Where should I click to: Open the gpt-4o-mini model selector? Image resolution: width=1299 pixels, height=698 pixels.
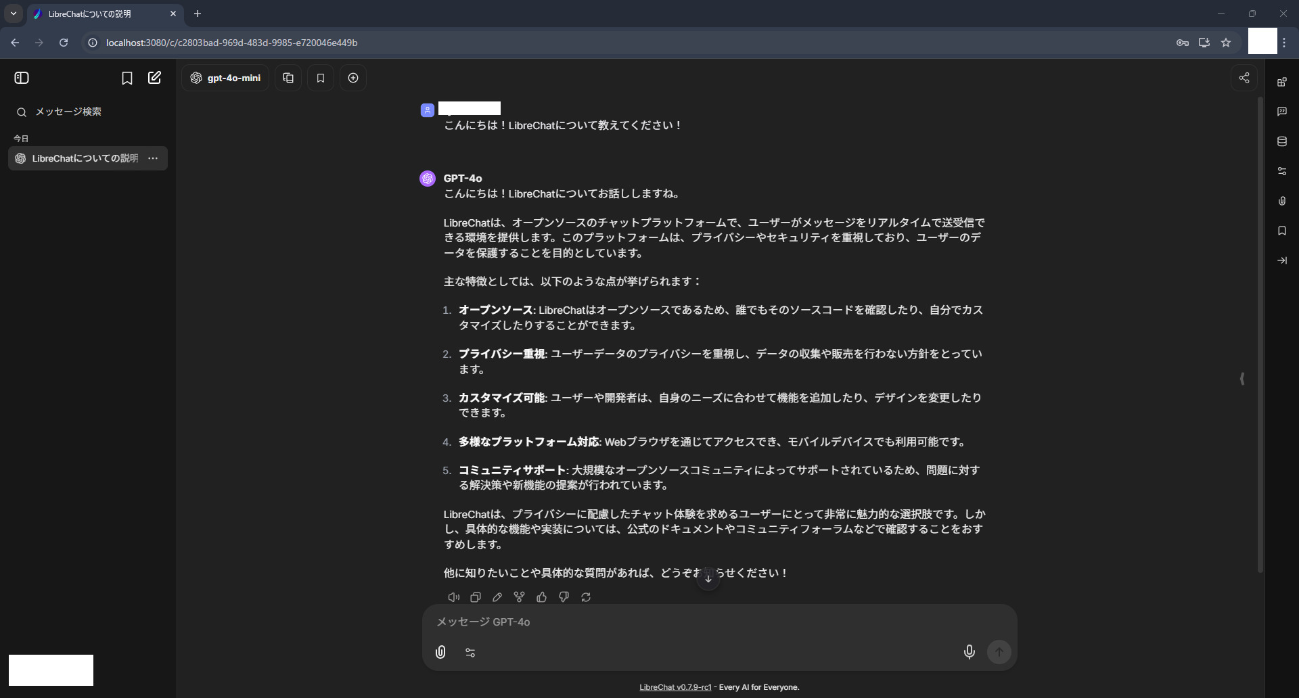coord(225,78)
